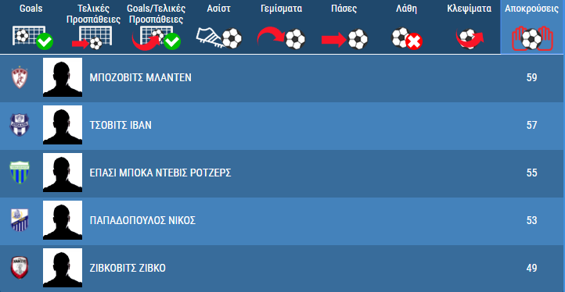Click the Πάσες arrow and ball icon
The image size is (565, 292).
(x=344, y=39)
